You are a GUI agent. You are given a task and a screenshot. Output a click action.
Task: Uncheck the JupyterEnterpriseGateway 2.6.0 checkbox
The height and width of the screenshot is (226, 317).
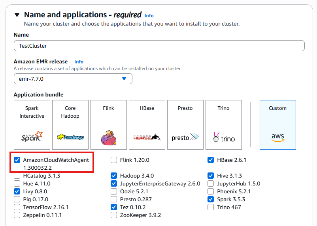click(114, 183)
